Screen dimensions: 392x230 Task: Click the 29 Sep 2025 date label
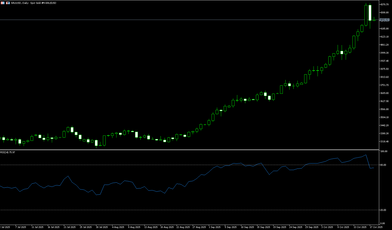coord(312,227)
